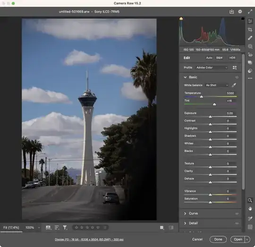Image resolution: width=255 pixels, height=247 pixels.
Task: Open the White balance As Shot dropdown
Action: [217, 85]
